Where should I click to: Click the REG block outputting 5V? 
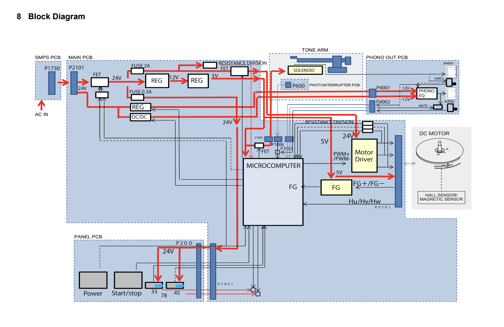click(x=198, y=81)
